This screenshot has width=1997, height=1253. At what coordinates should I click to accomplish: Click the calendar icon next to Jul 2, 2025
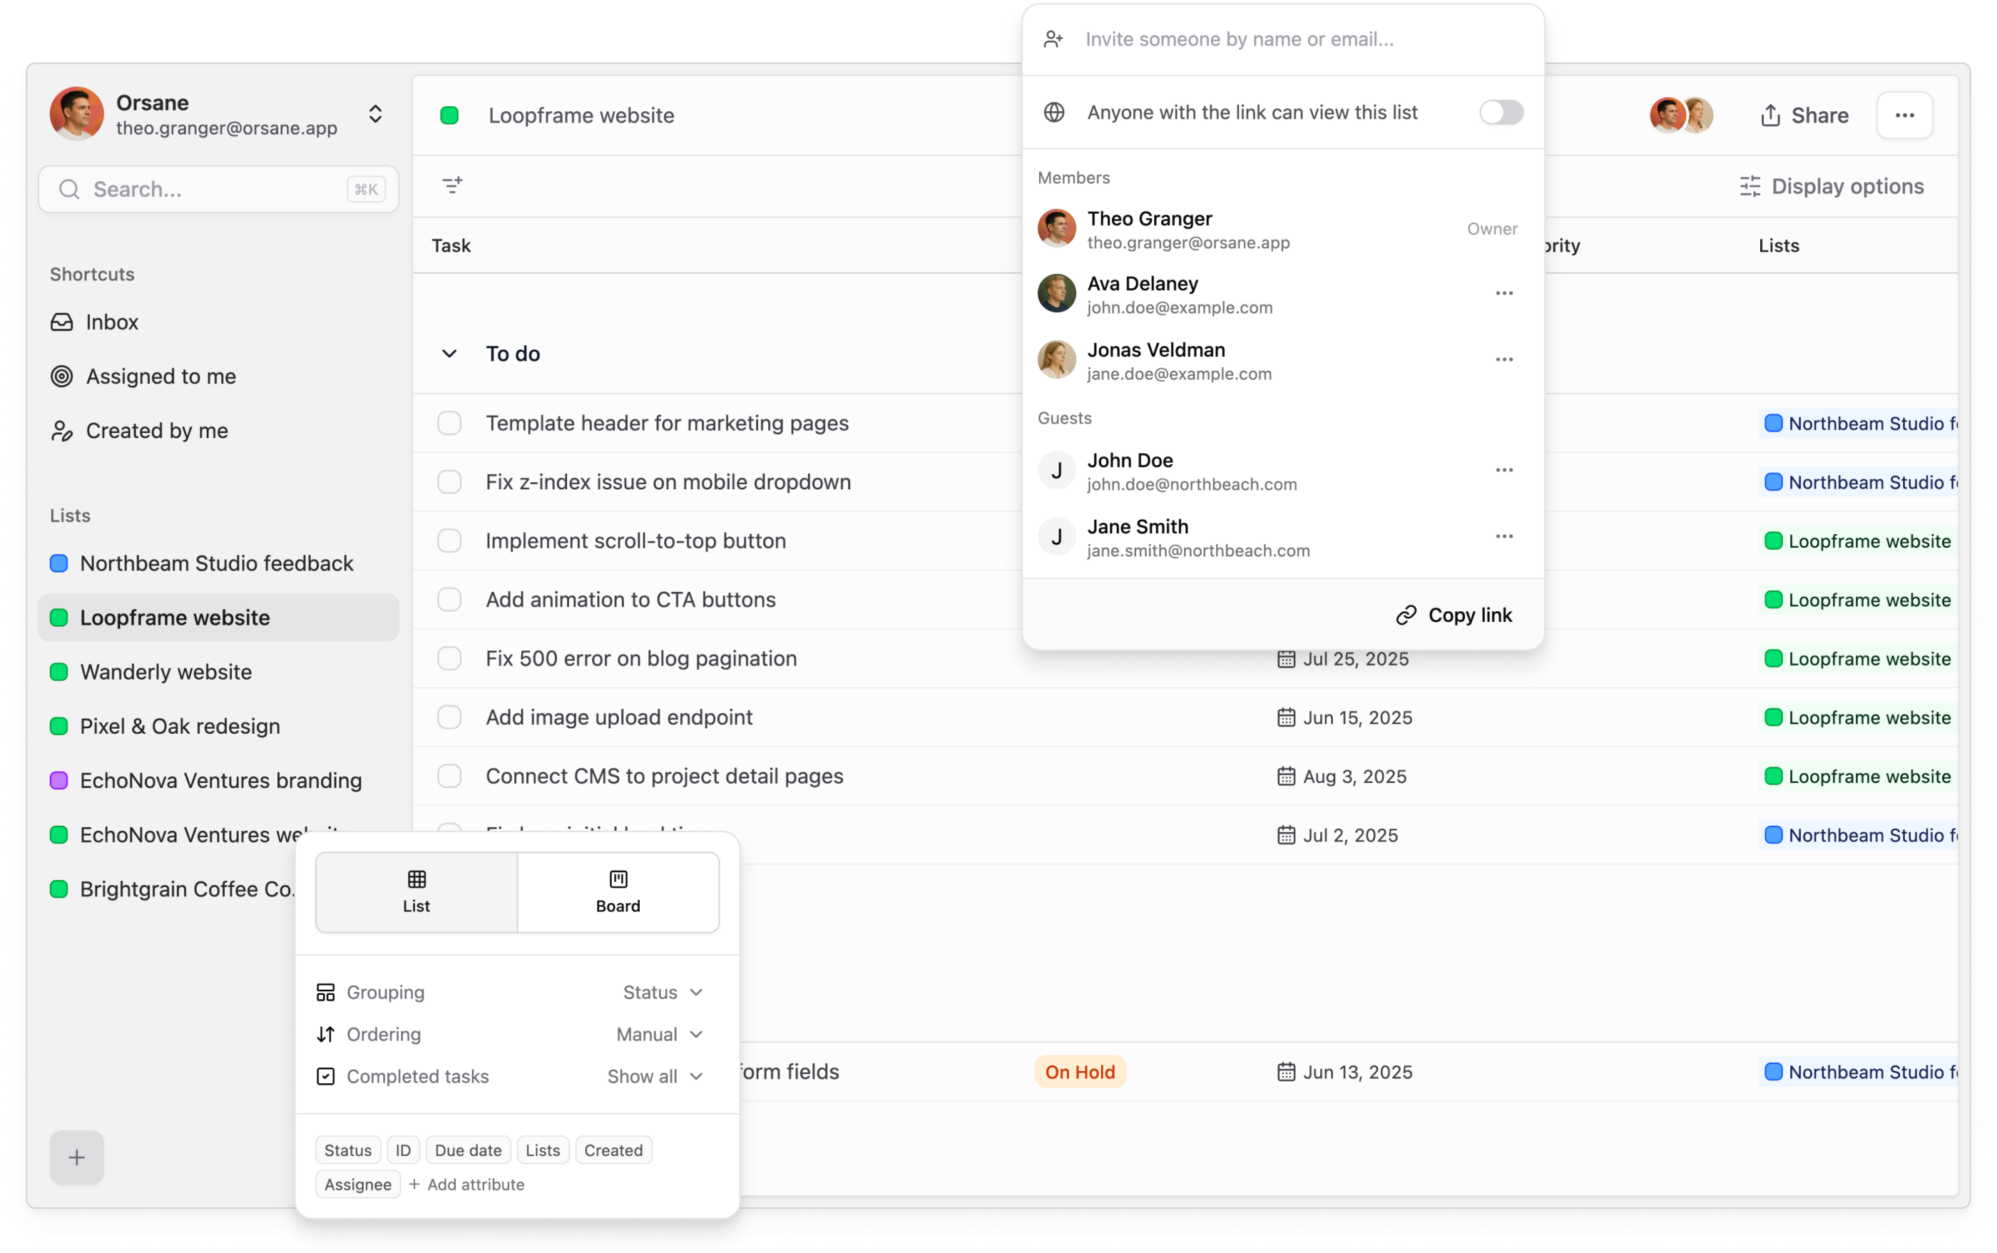(1285, 835)
